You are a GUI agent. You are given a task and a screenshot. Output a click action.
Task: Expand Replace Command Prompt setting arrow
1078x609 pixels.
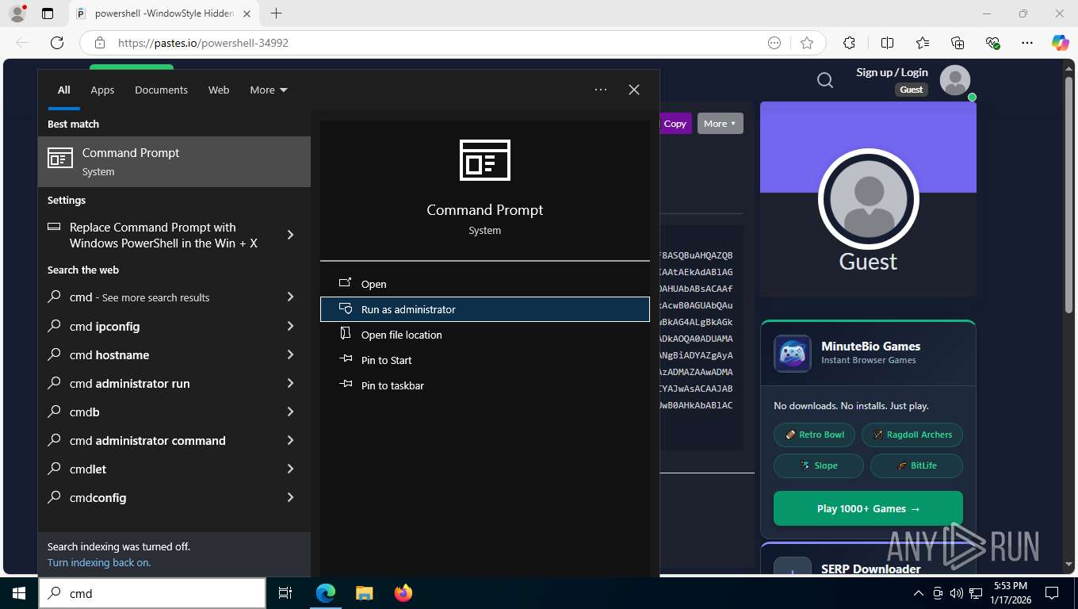(x=290, y=235)
